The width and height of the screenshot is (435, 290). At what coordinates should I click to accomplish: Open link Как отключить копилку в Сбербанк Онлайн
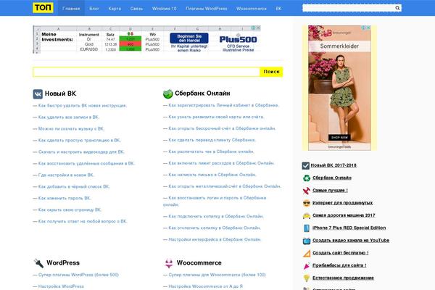(215, 228)
